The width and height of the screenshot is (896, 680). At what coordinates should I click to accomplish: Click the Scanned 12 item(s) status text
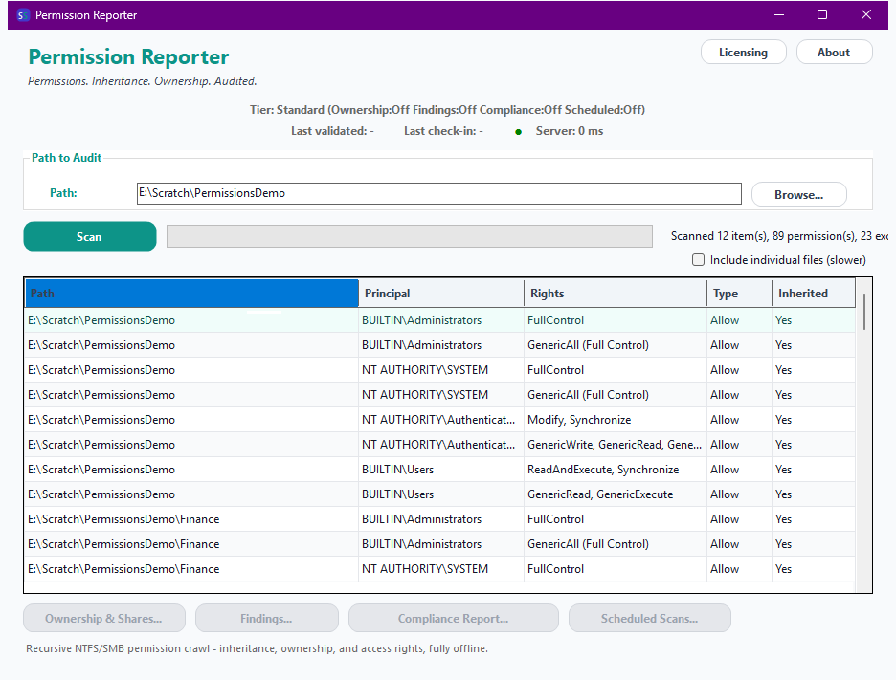pos(779,236)
